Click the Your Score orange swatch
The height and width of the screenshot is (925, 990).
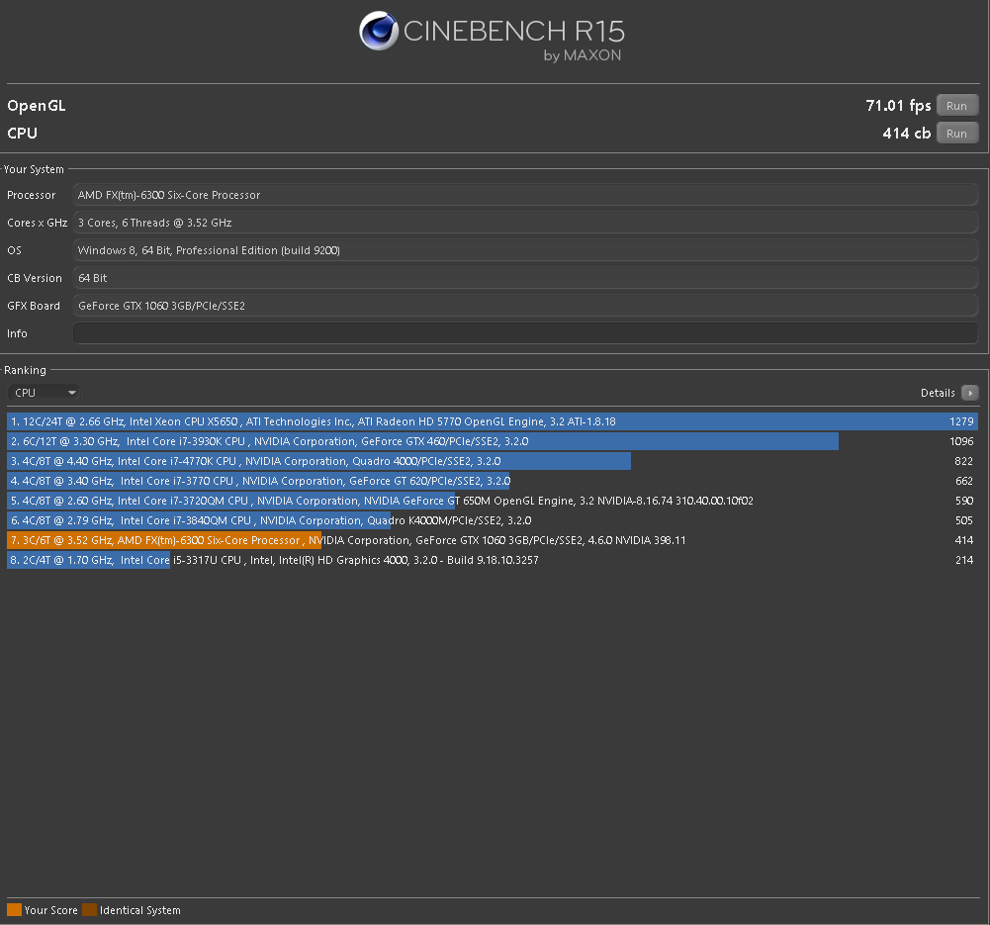click(15, 910)
